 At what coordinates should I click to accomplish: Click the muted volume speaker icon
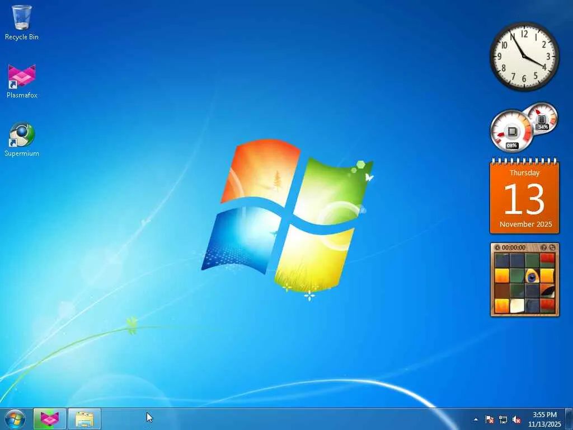[x=516, y=419]
